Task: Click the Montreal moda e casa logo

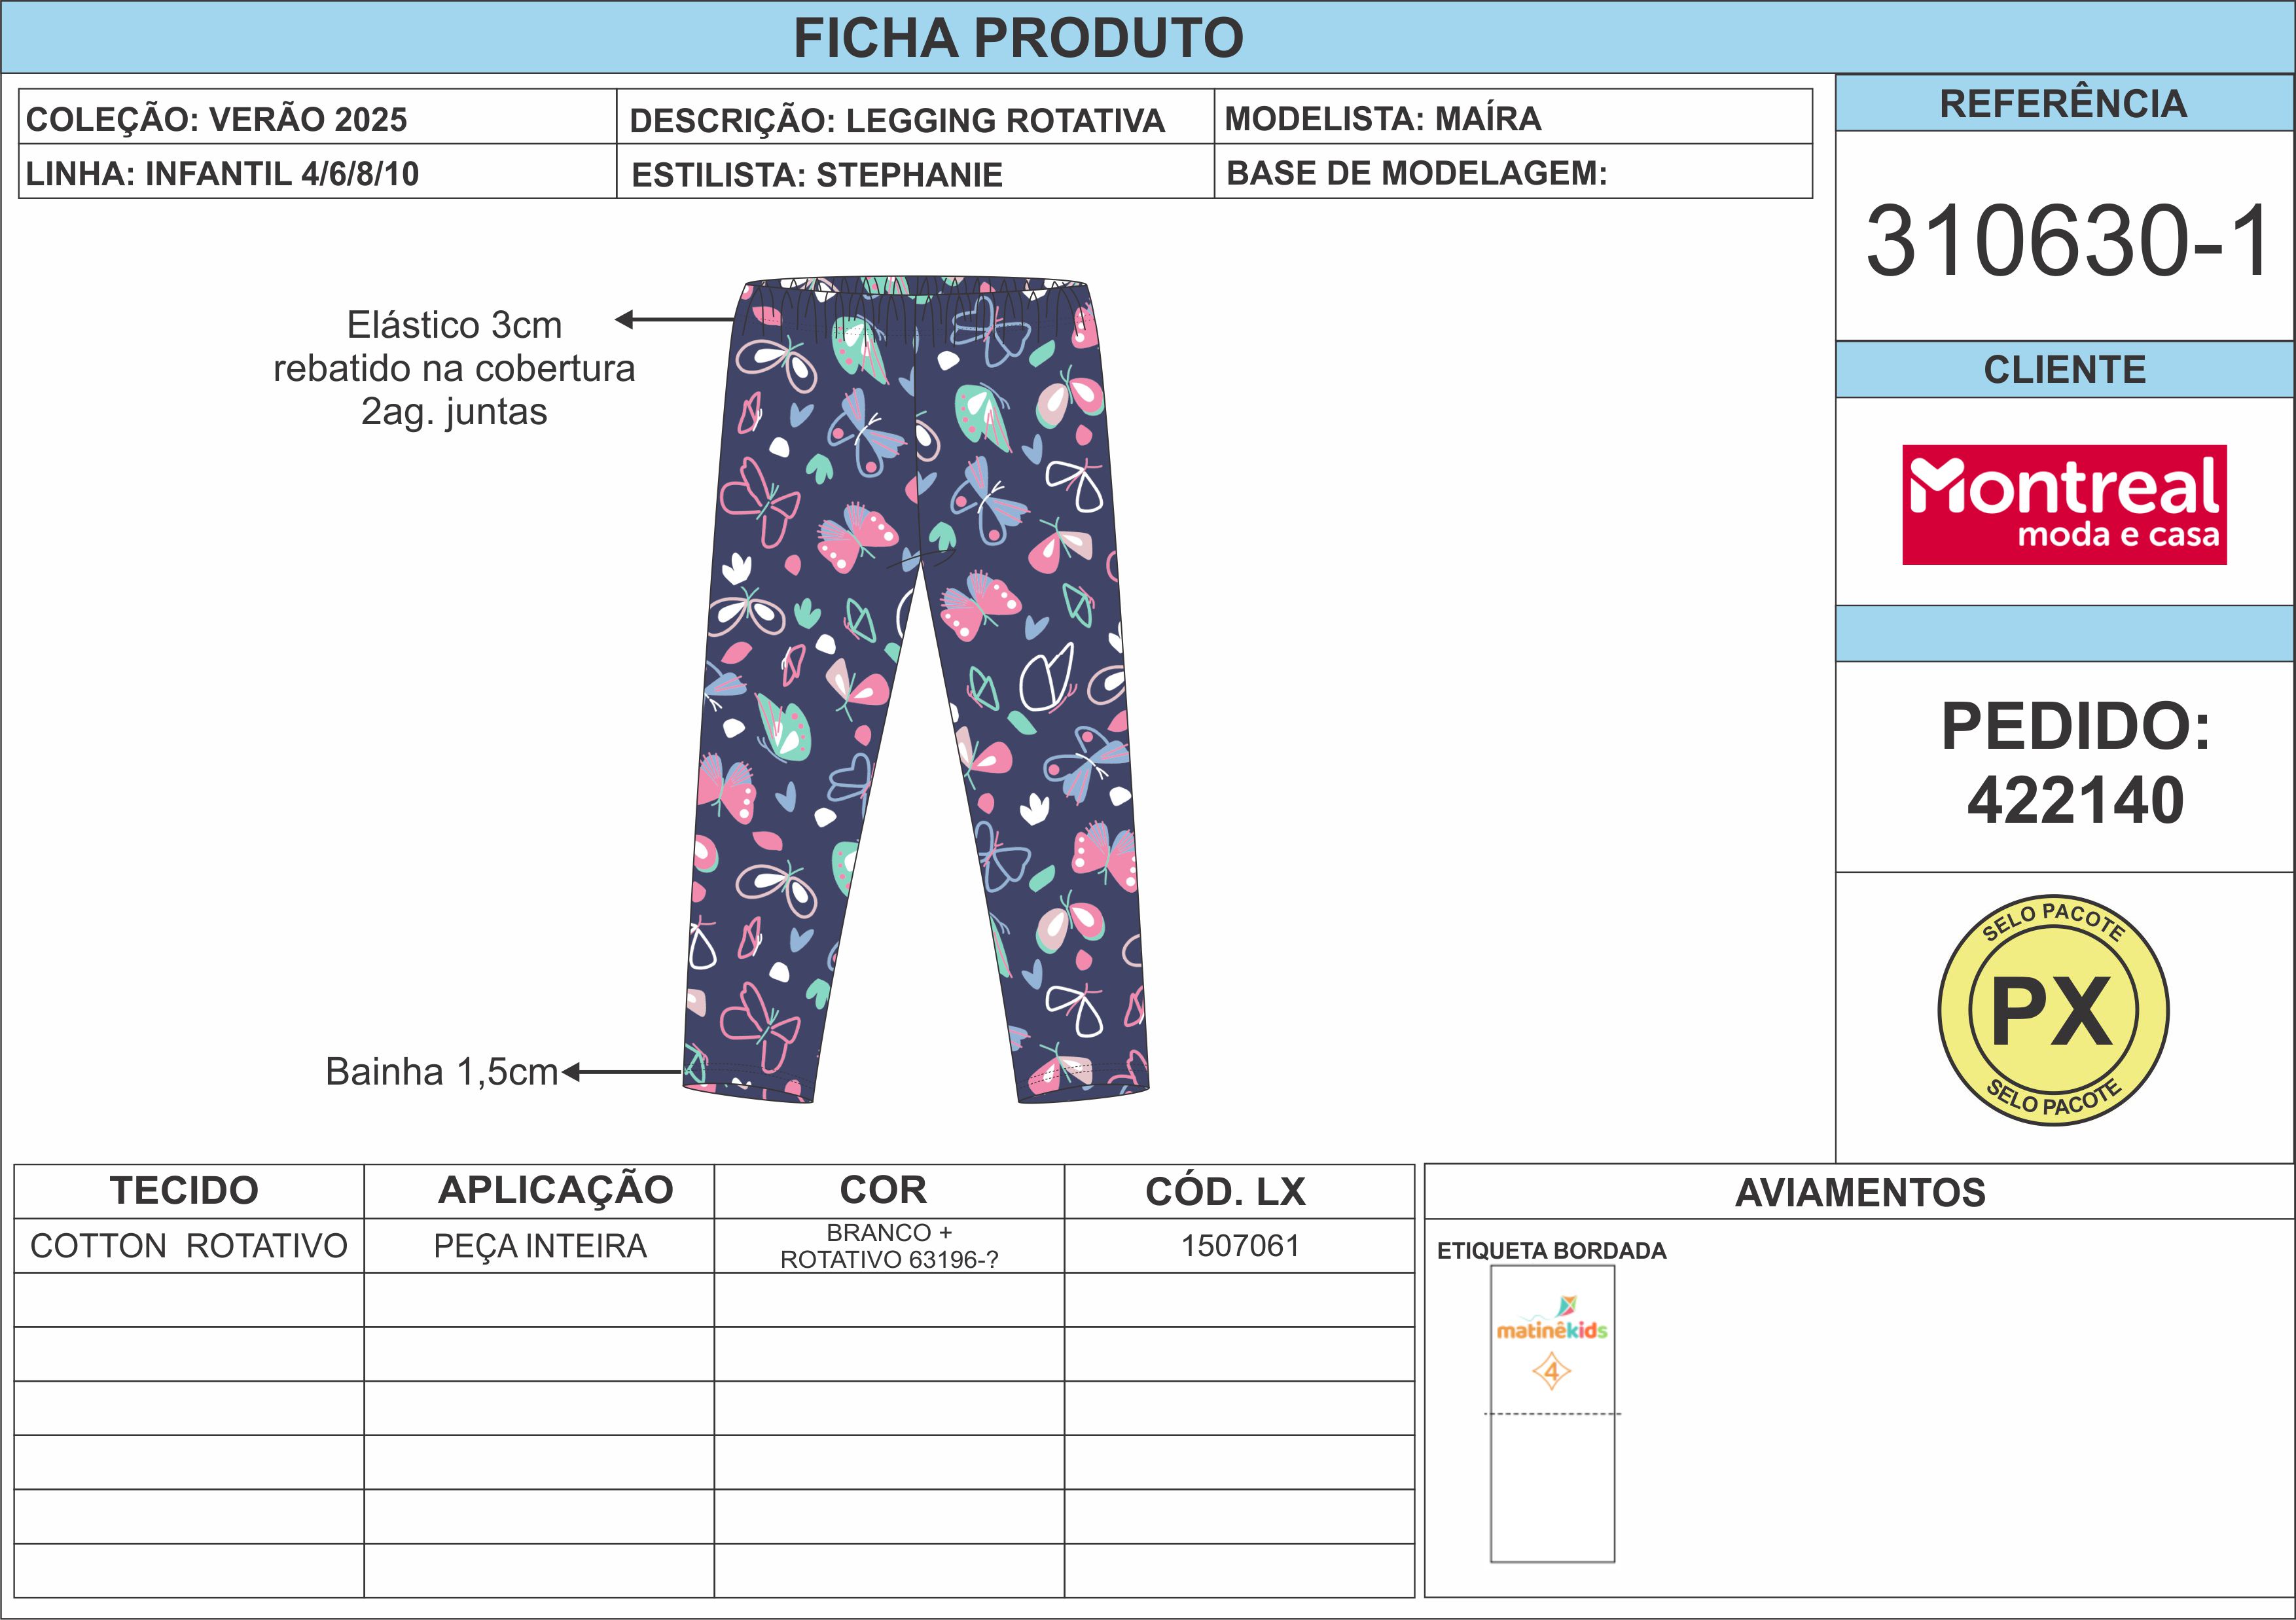Action: coord(2064,505)
